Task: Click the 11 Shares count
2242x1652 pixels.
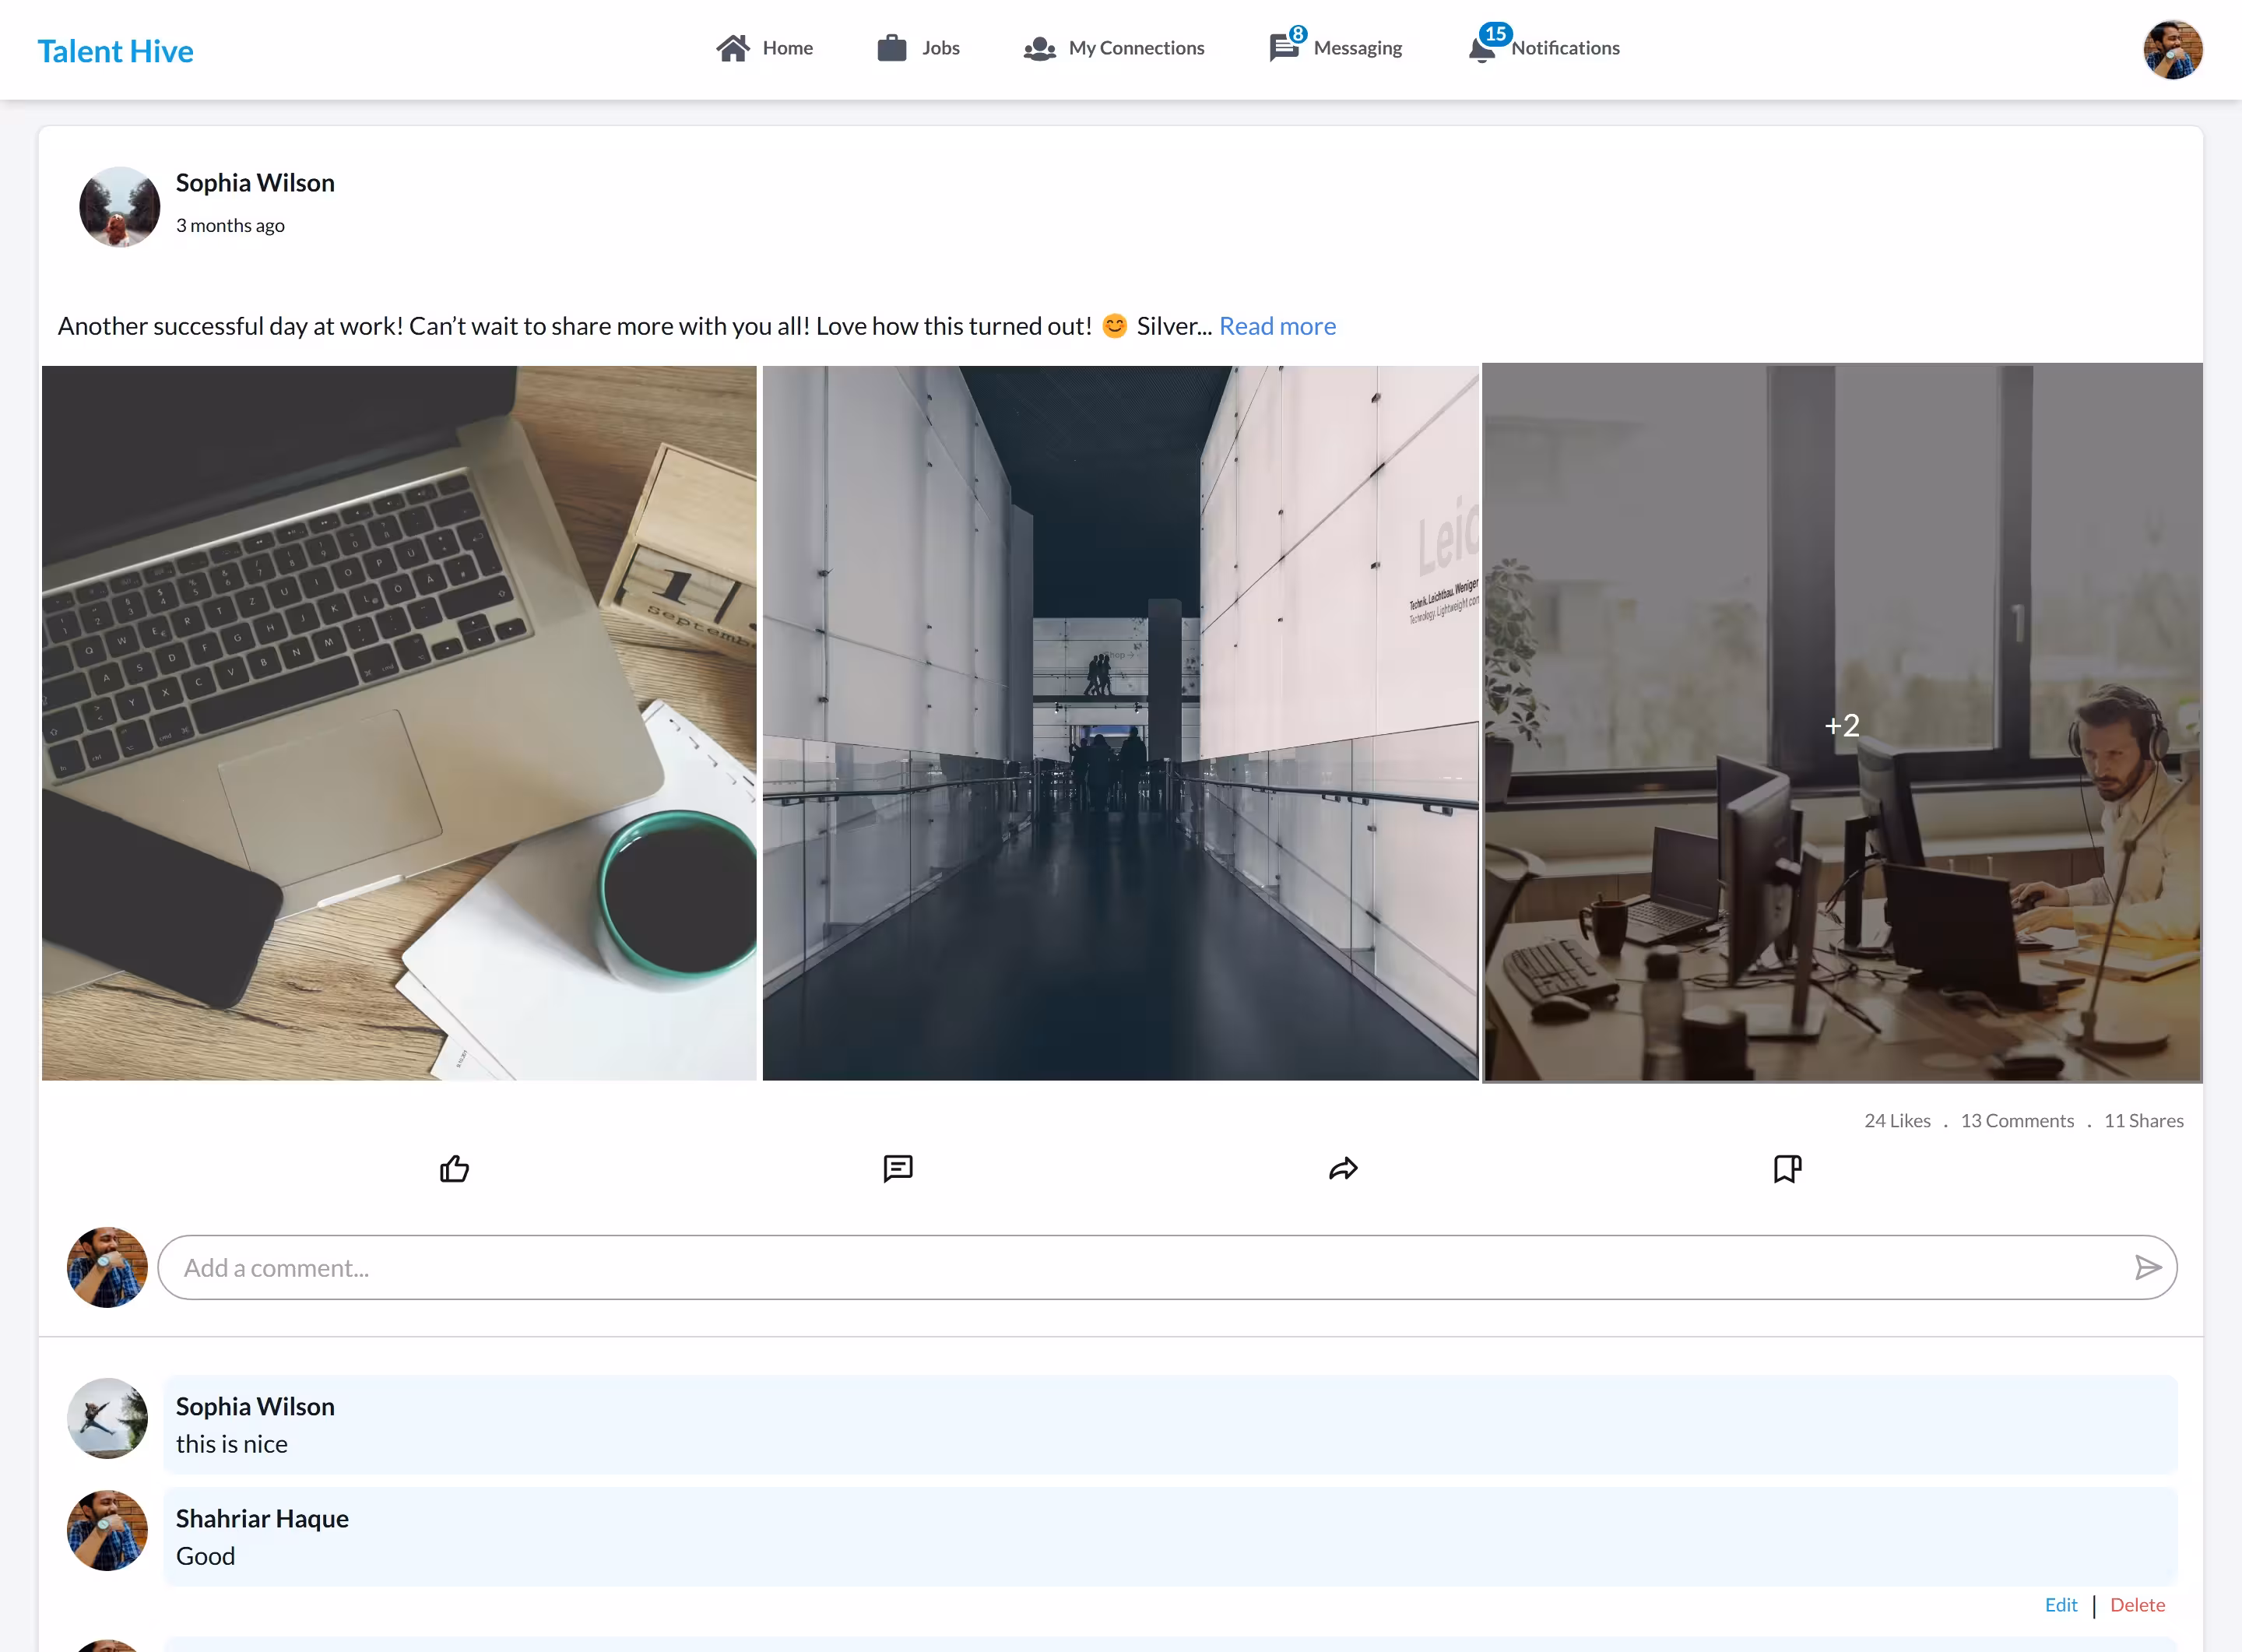Action: [x=2144, y=1121]
